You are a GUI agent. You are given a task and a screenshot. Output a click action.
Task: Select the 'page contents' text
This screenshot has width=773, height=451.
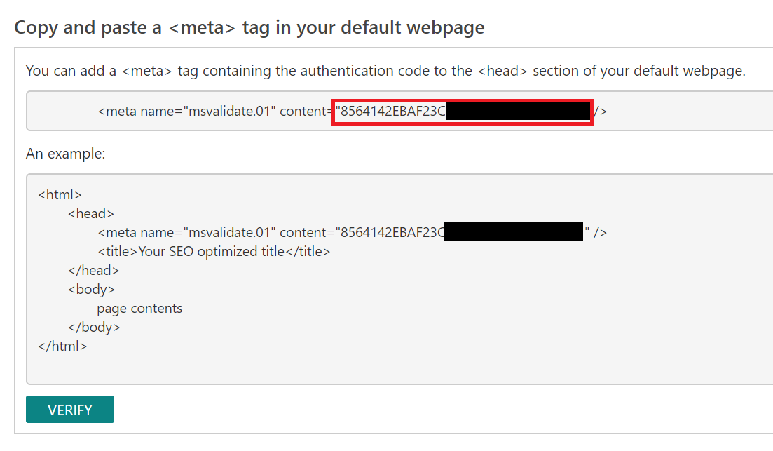[139, 308]
